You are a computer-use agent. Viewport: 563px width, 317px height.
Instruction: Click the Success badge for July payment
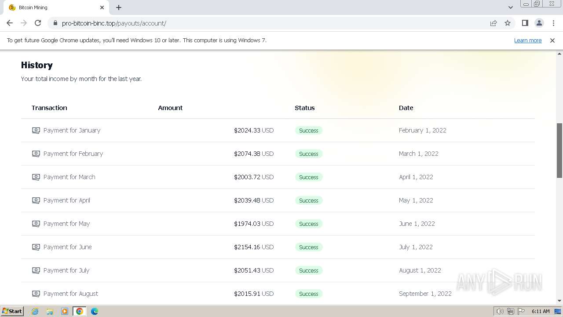(309, 270)
